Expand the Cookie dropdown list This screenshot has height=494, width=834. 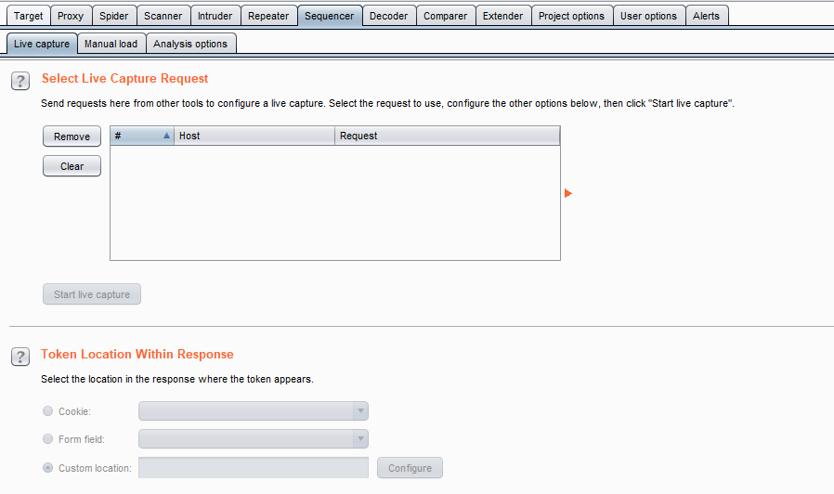359,411
